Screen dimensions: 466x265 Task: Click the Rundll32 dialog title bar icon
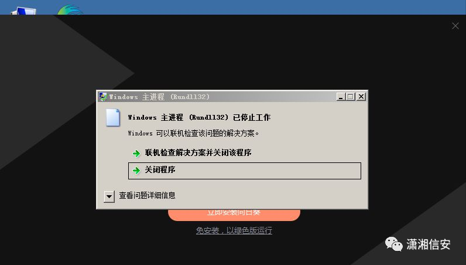pos(103,97)
